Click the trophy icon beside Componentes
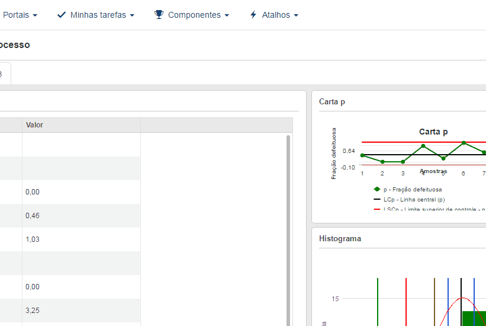The height and width of the screenshot is (326, 486). (x=159, y=15)
